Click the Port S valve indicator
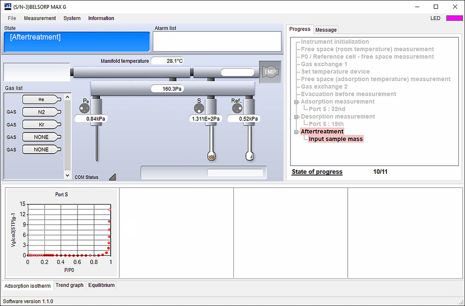Screen dimensions: 465x306 point(199,108)
